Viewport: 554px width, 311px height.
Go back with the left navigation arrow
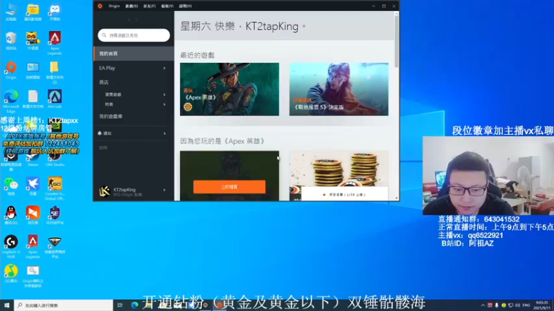point(129,20)
